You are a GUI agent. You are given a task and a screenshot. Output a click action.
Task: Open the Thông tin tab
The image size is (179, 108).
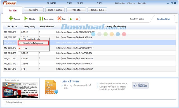pyautogui.click(x=76, y=10)
